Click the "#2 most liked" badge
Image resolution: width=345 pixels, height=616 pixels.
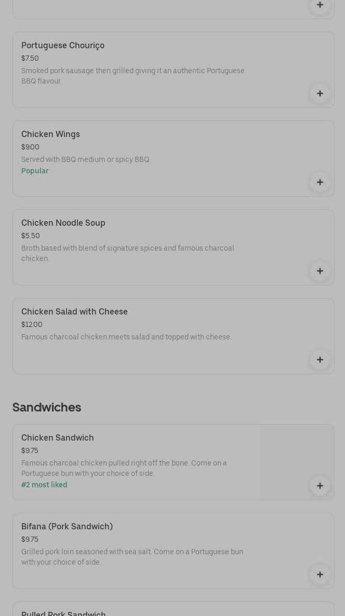pyautogui.click(x=44, y=485)
